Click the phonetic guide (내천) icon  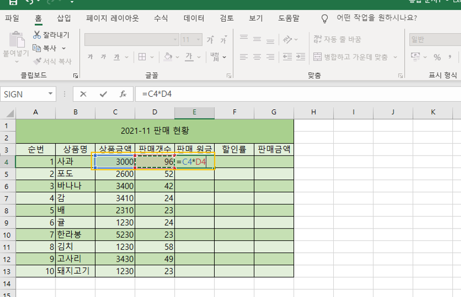point(215,57)
